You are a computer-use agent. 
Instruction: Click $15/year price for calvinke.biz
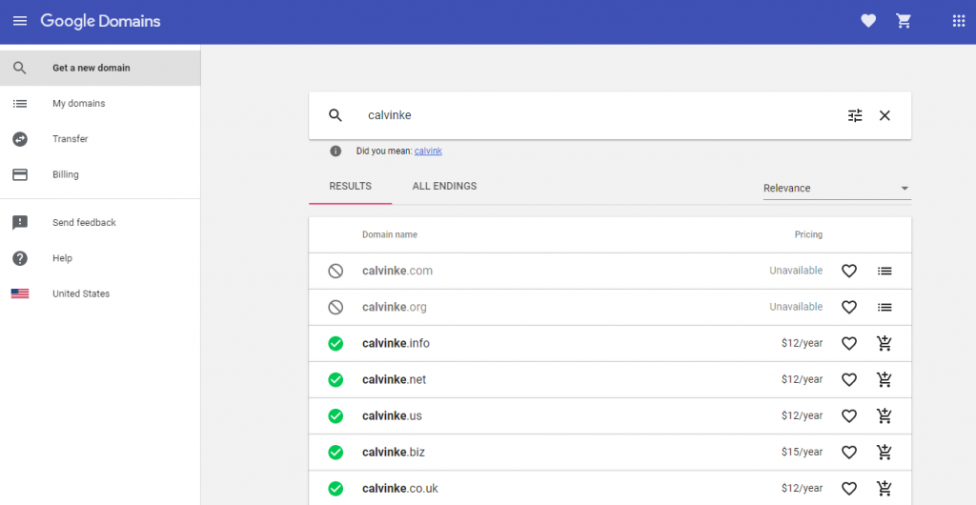pyautogui.click(x=802, y=453)
